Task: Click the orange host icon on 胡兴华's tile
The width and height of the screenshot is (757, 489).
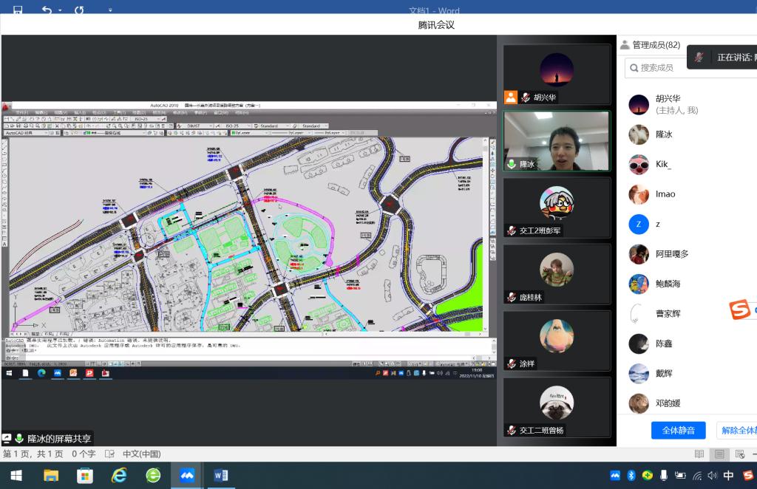Action: point(511,98)
